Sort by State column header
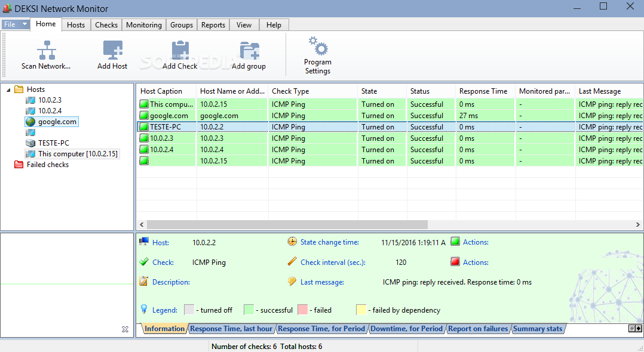This screenshot has width=644, height=352. coord(382,91)
